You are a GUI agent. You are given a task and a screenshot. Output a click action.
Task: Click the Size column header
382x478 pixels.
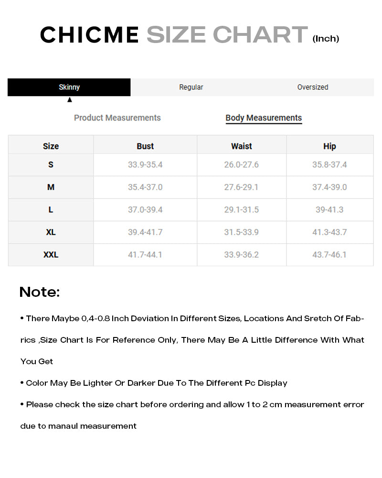coord(51,146)
